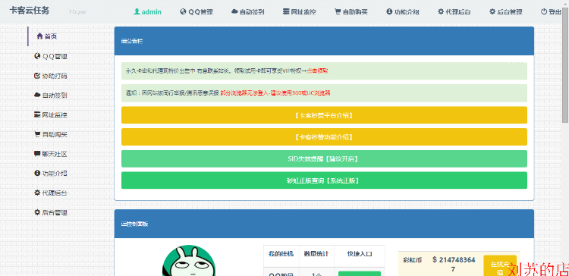Open sidebar 后台管理 gear item
Screen dimensions: 569x276
[x=50, y=212]
